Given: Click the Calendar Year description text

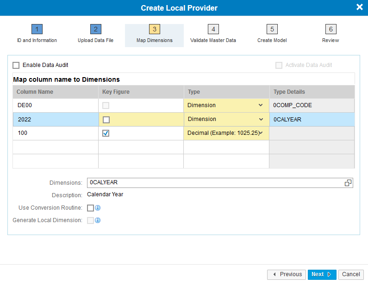Looking at the screenshot, I should pos(105,194).
